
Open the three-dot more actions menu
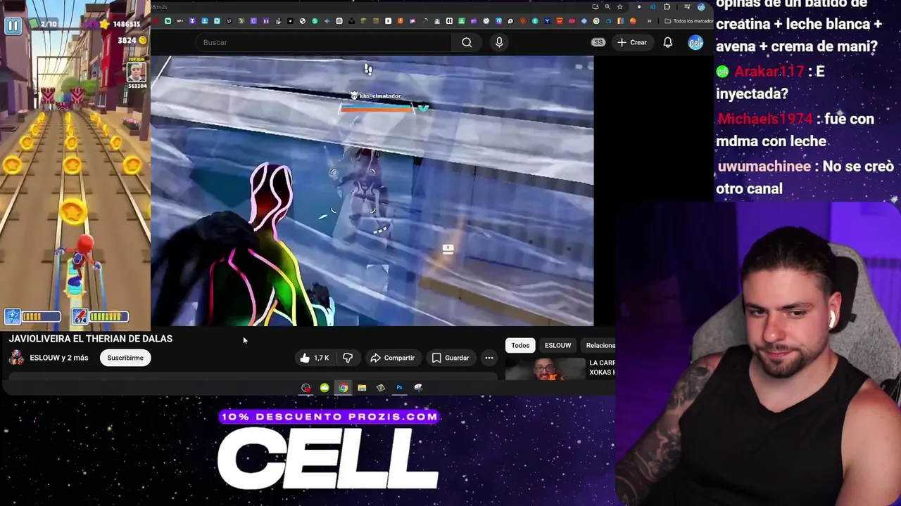click(x=489, y=358)
